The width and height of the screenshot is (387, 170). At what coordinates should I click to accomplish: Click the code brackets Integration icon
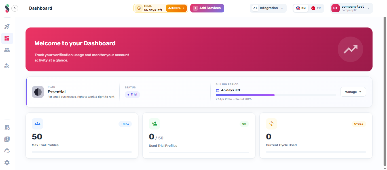tap(255, 8)
